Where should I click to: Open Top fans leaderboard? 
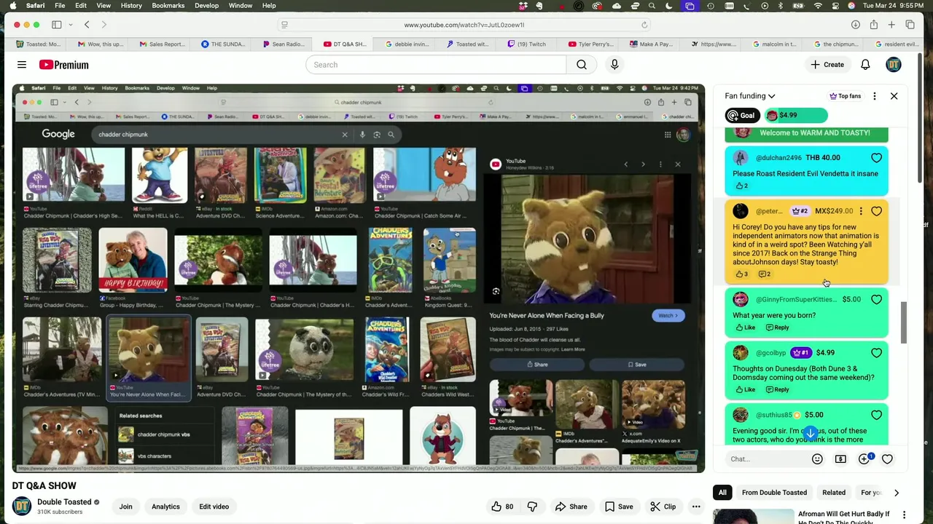point(845,96)
